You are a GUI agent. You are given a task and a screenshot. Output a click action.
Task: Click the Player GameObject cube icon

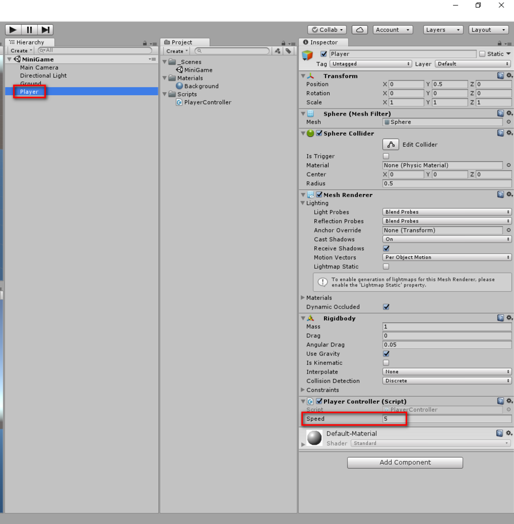[x=307, y=55]
